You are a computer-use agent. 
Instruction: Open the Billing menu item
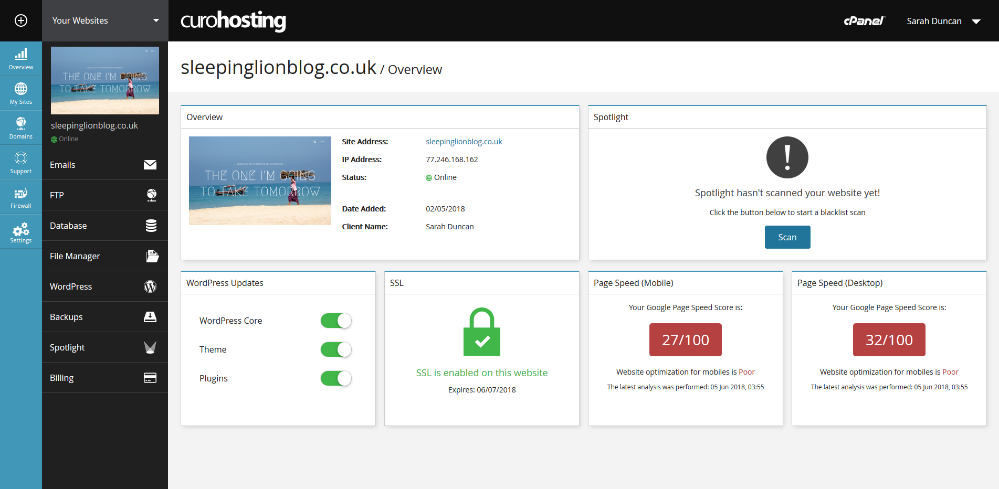coord(105,378)
